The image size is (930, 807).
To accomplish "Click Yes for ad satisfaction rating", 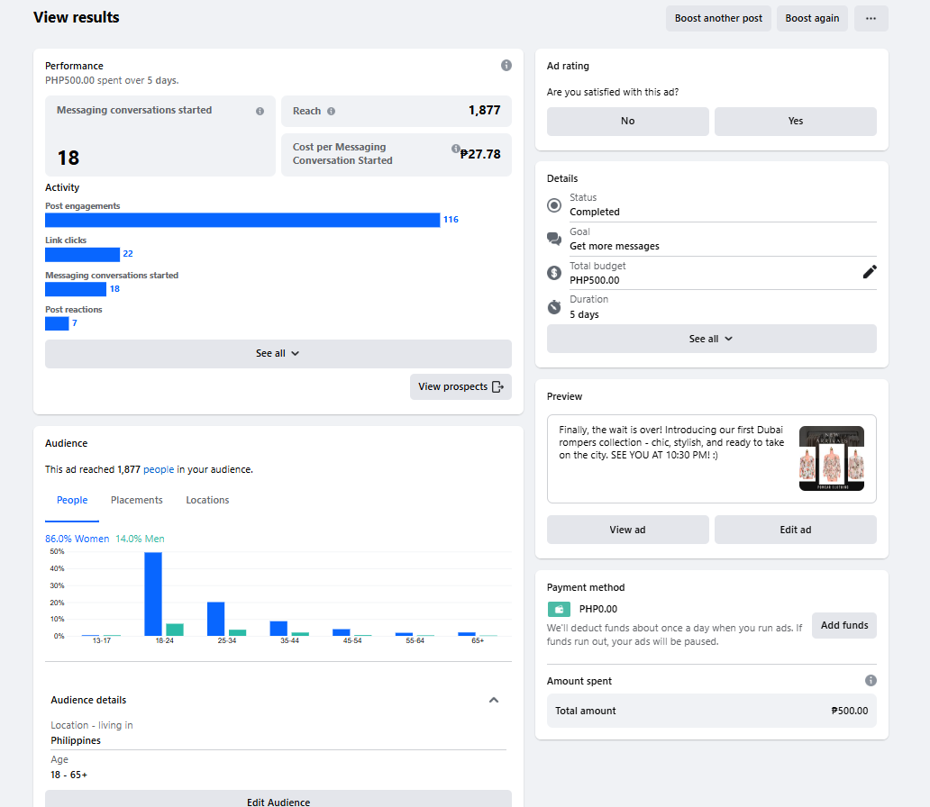I will pyautogui.click(x=795, y=122).
